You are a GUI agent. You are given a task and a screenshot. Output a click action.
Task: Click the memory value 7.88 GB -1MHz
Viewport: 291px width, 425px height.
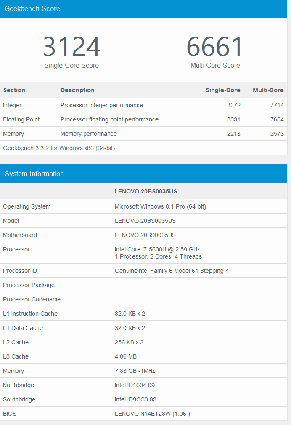point(135,371)
